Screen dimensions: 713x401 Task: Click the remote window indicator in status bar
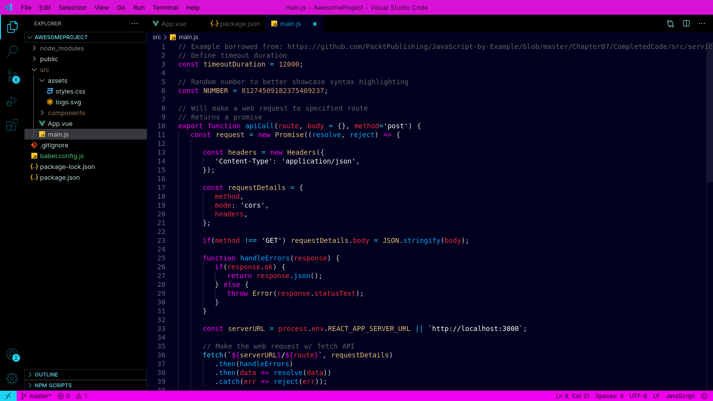pos(8,396)
